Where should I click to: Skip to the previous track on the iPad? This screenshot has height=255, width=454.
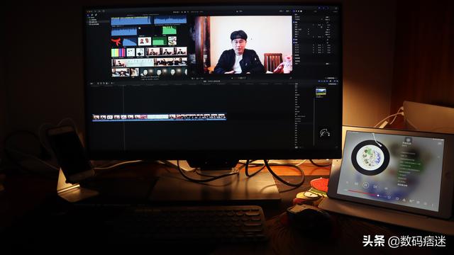tap(356, 184)
